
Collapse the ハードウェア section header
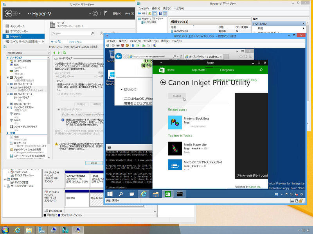tap(7, 57)
